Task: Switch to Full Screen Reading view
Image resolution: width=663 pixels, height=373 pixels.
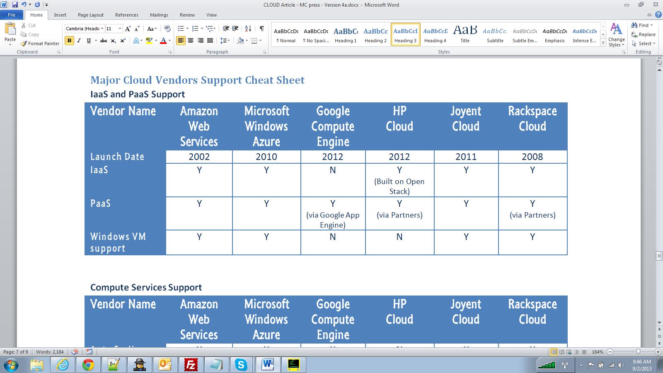Action: [x=561, y=352]
